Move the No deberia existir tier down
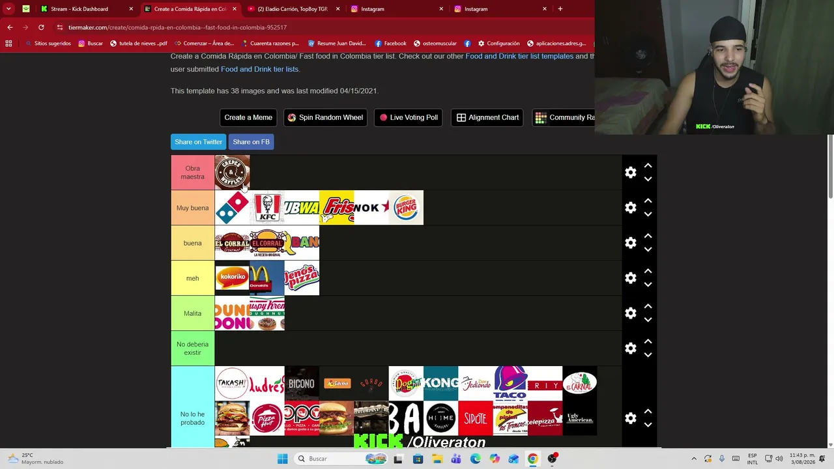Viewport: 834px width, 469px height. tap(648, 355)
